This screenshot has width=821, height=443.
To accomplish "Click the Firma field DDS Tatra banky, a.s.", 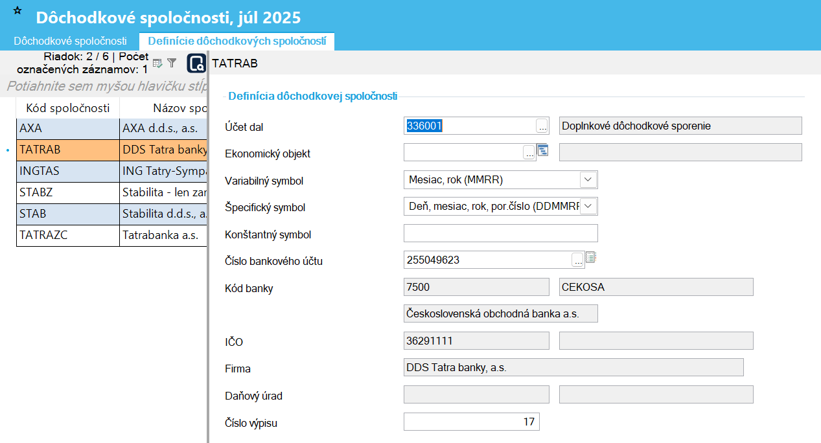I will pos(573,367).
